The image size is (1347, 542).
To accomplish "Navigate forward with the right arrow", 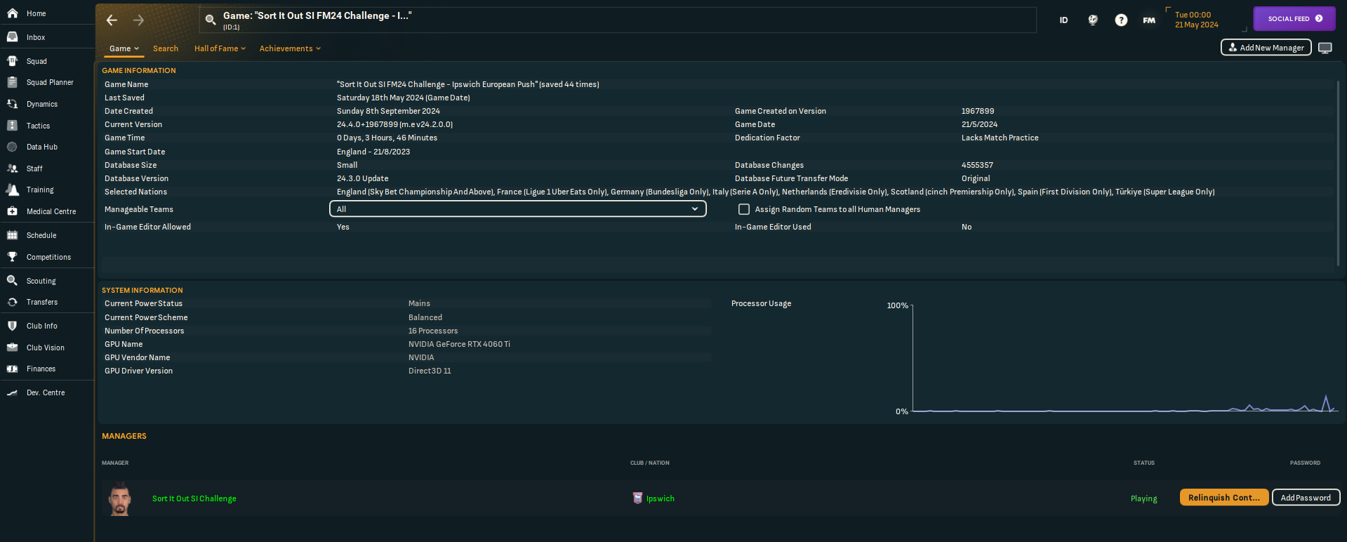I will point(138,20).
